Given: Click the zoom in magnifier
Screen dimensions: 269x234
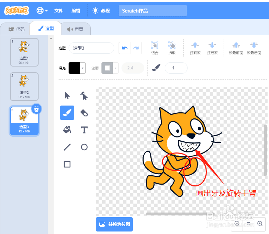Looking at the screenshot, I should [260, 223].
